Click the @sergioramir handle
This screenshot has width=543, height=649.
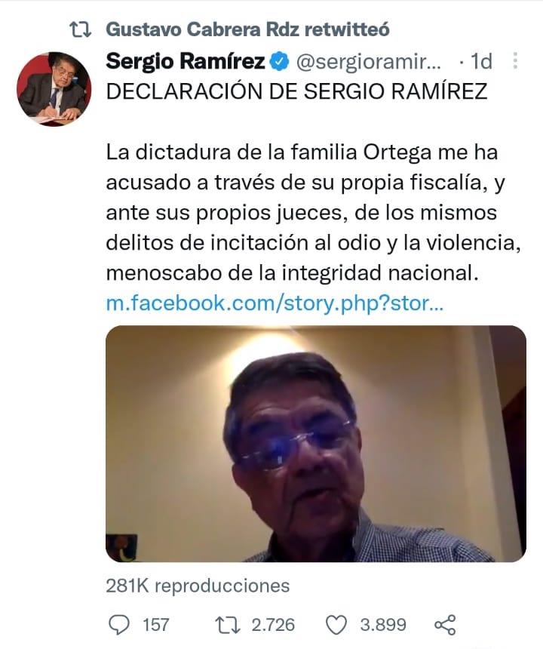(369, 62)
